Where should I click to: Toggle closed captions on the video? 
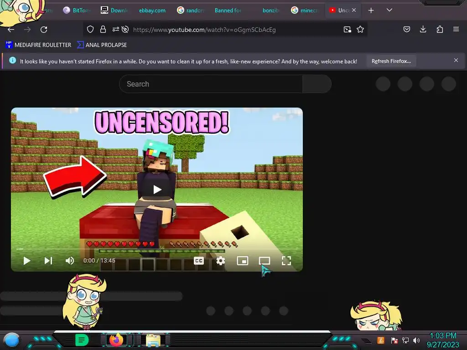(x=199, y=261)
